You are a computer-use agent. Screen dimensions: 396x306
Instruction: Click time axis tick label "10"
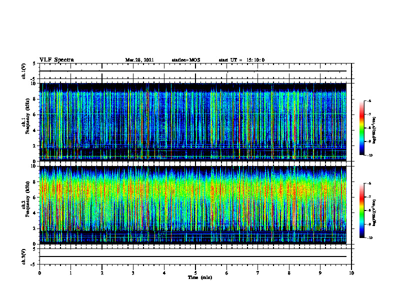pos(351,273)
